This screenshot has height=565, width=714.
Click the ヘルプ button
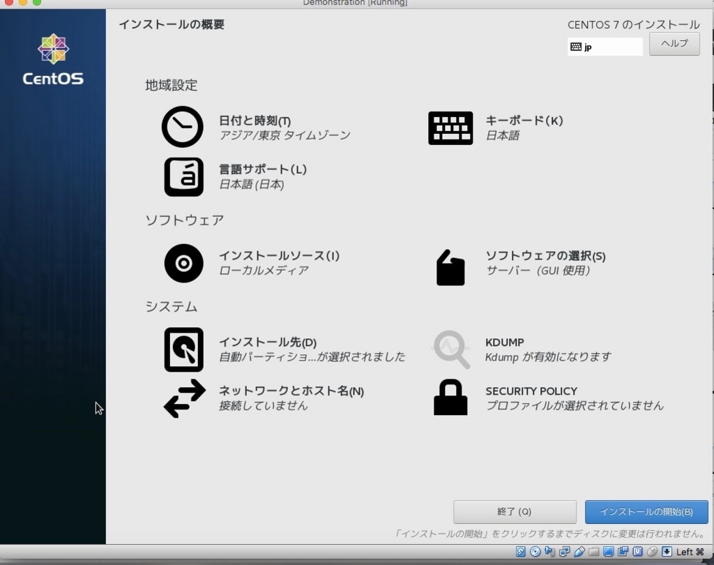point(674,44)
